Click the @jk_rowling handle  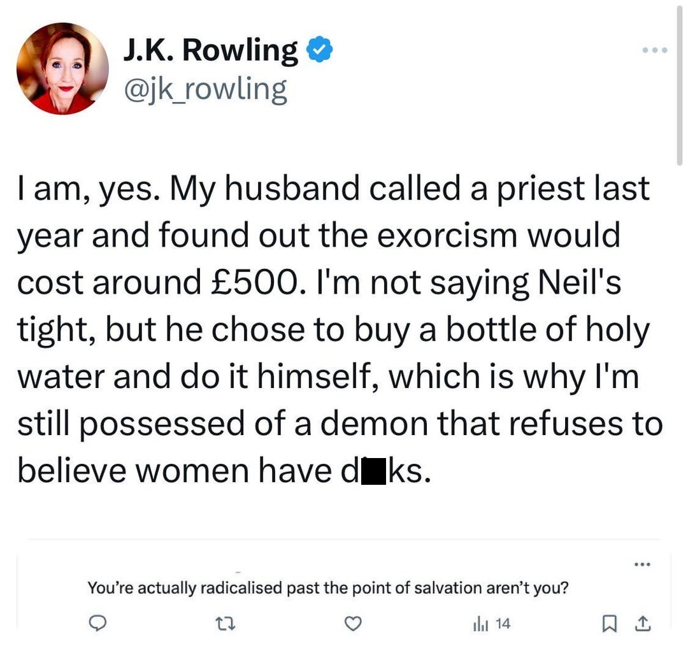[206, 89]
